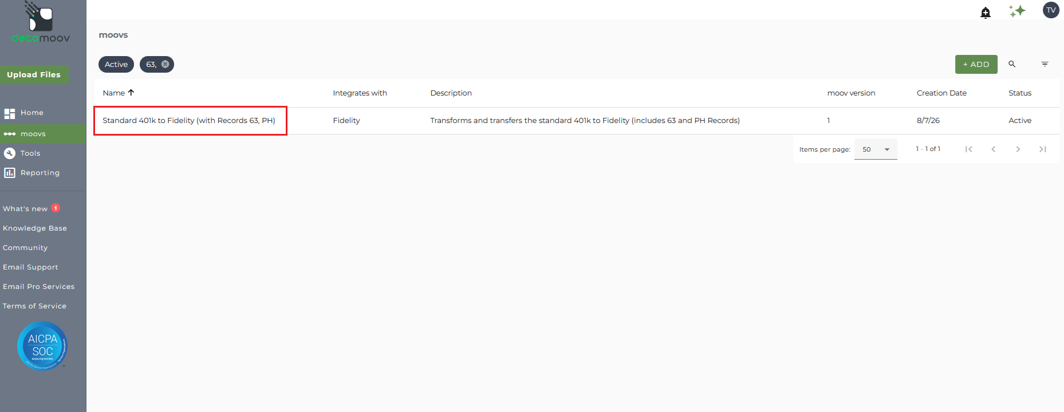Image resolution: width=1064 pixels, height=412 pixels.
Task: Go to next page chevron
Action: tap(1018, 149)
